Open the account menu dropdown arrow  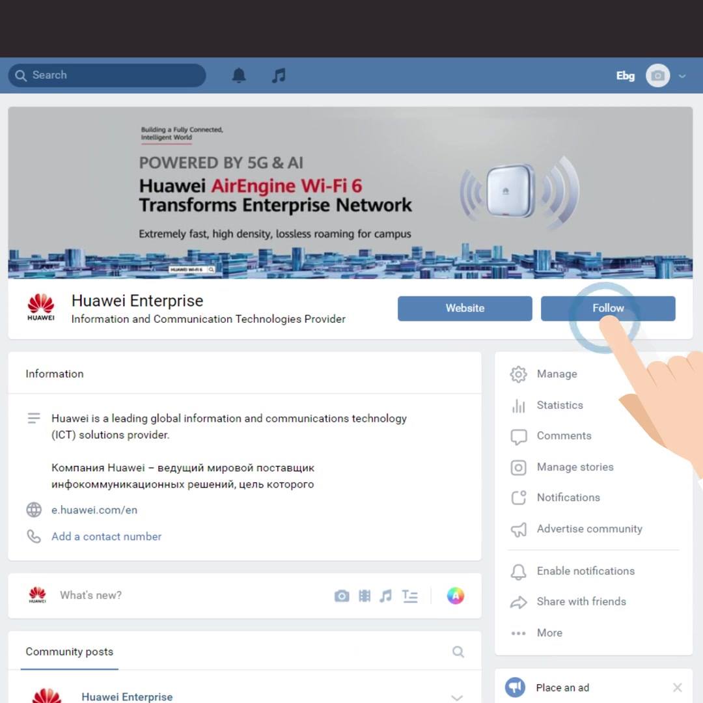682,76
